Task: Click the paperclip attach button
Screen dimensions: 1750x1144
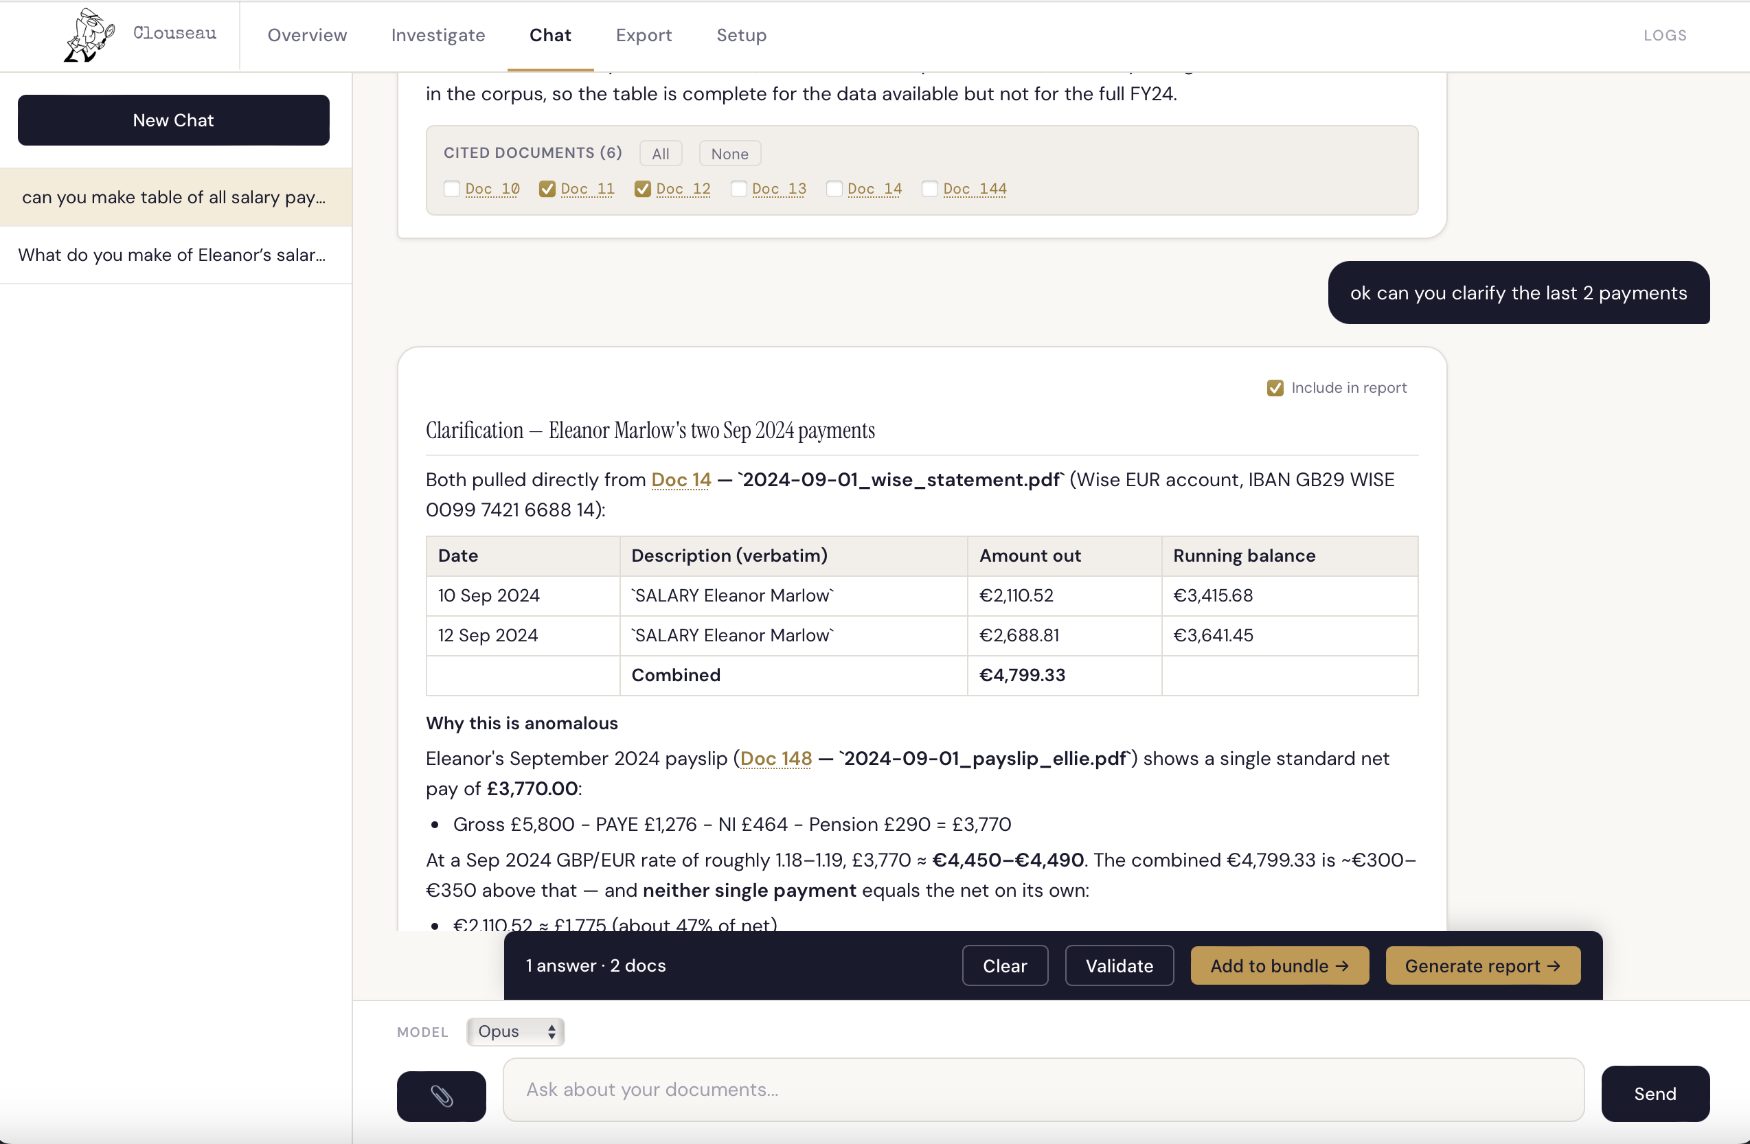Action: [x=441, y=1095]
